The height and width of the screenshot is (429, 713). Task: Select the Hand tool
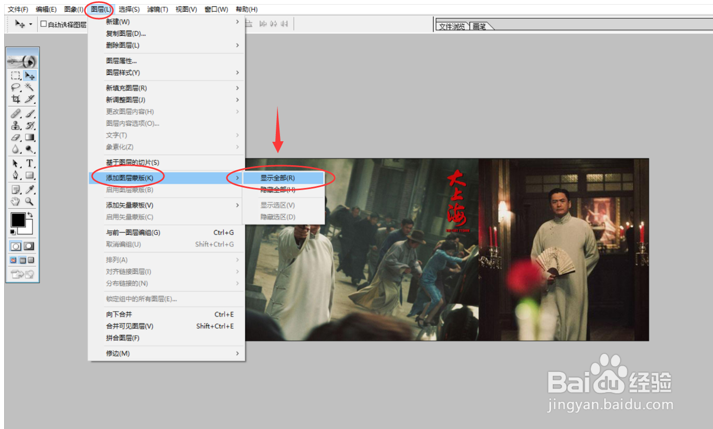[16, 201]
